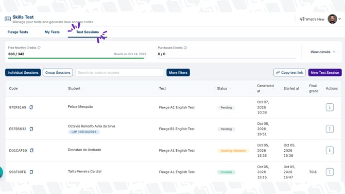Screen dimensions: 345x194
Task: Copy code E57B5632
Action: 31,129
